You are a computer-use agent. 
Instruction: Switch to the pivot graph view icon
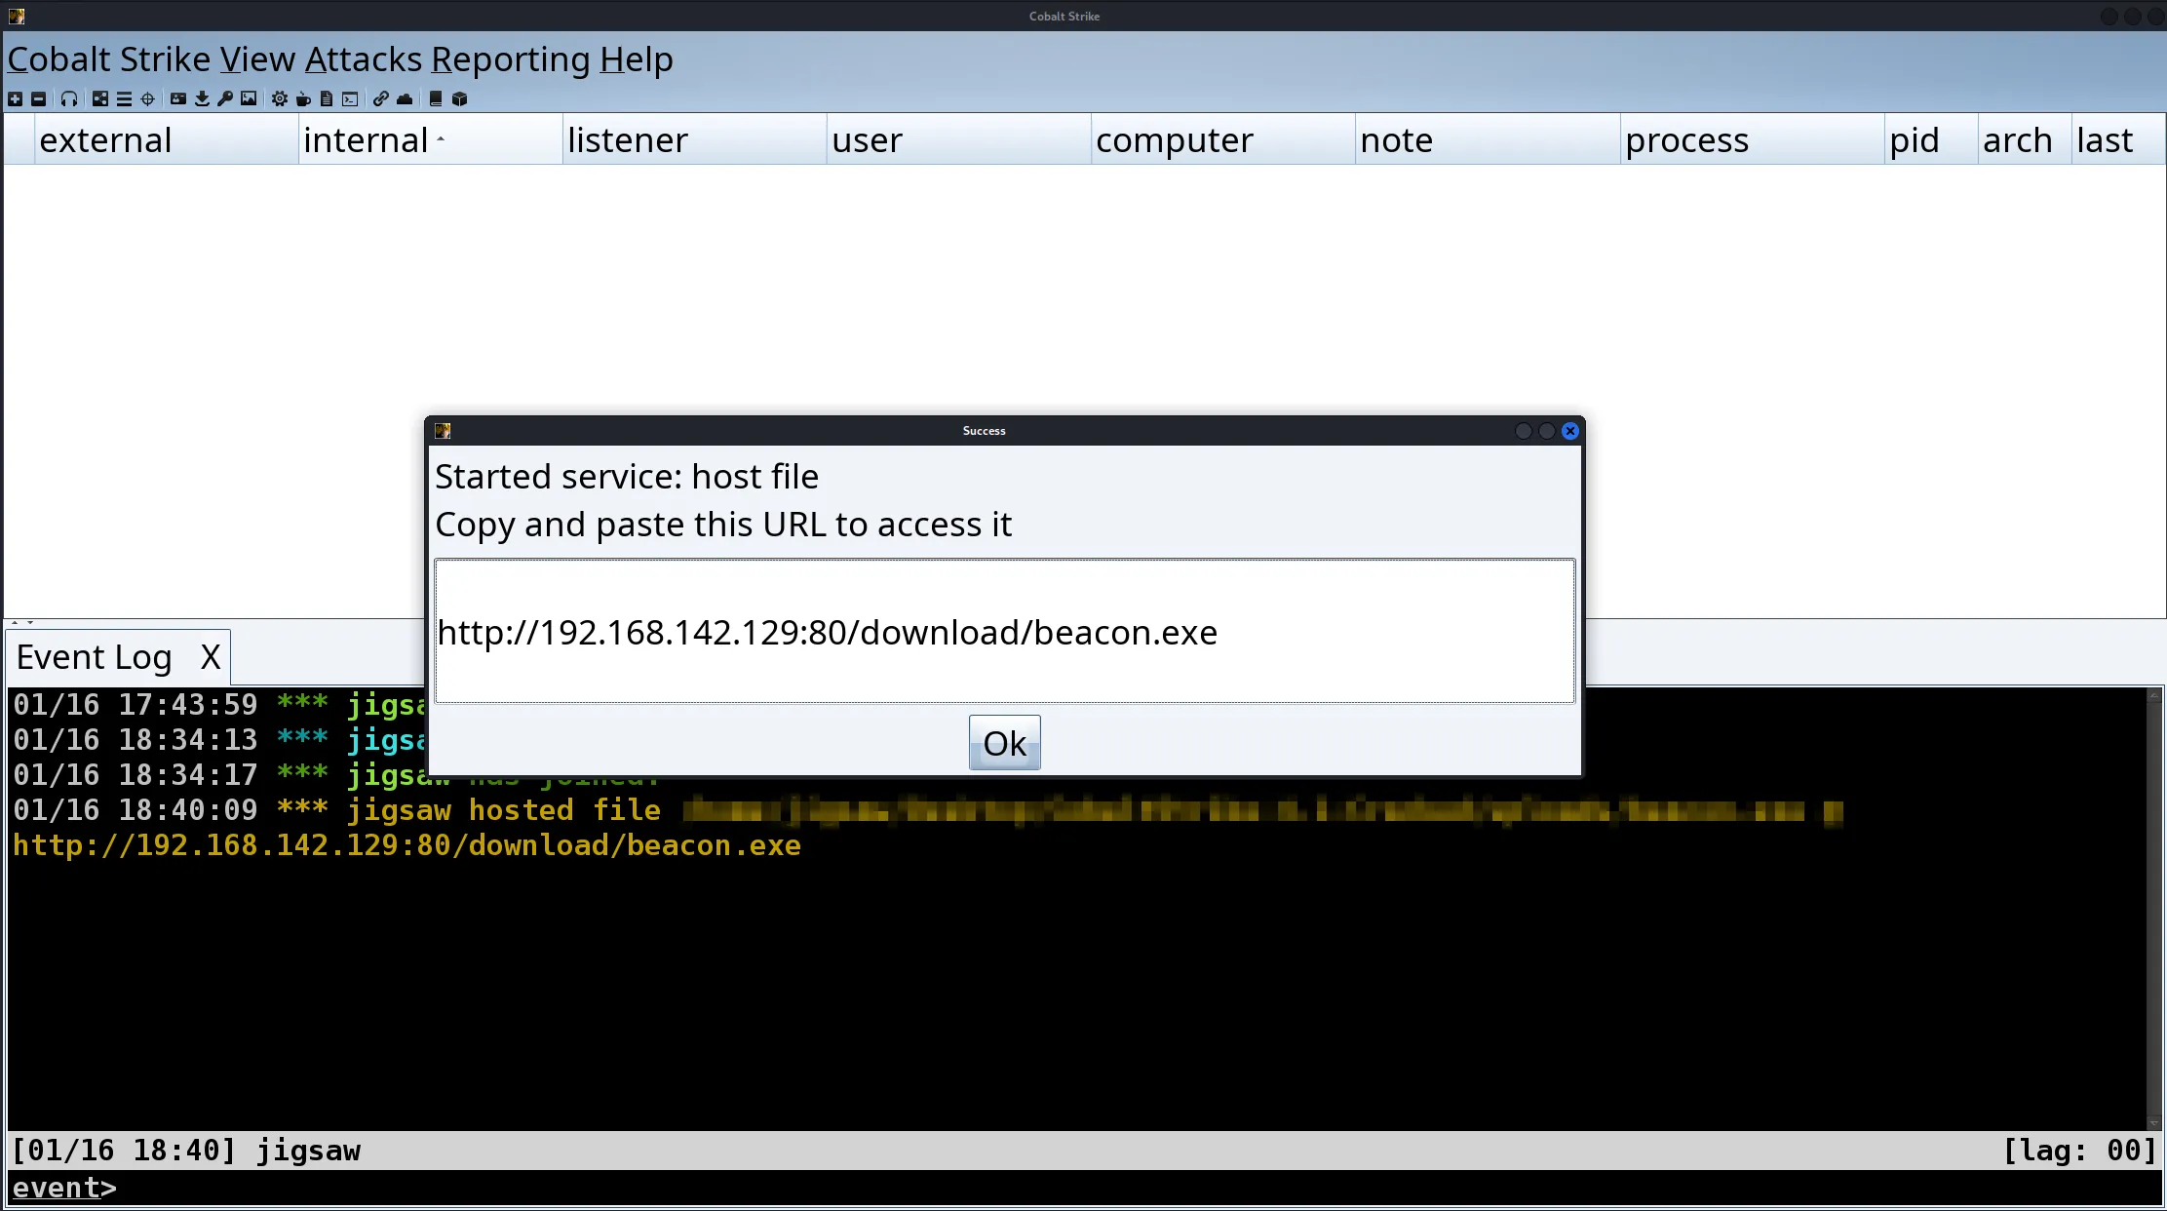[100, 98]
